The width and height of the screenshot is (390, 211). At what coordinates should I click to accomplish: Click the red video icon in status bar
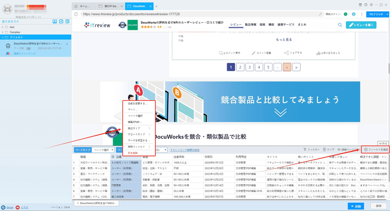coord(18,207)
